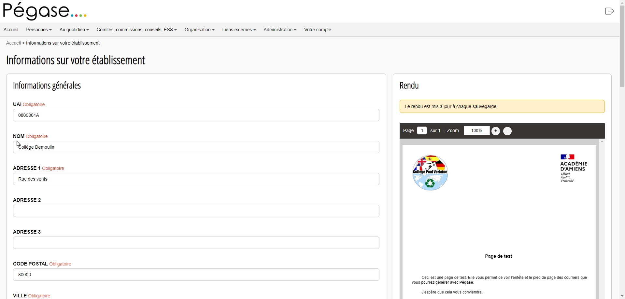The width and height of the screenshot is (625, 299).
Task: Zoom out with the minus button
Action: pyautogui.click(x=507, y=131)
